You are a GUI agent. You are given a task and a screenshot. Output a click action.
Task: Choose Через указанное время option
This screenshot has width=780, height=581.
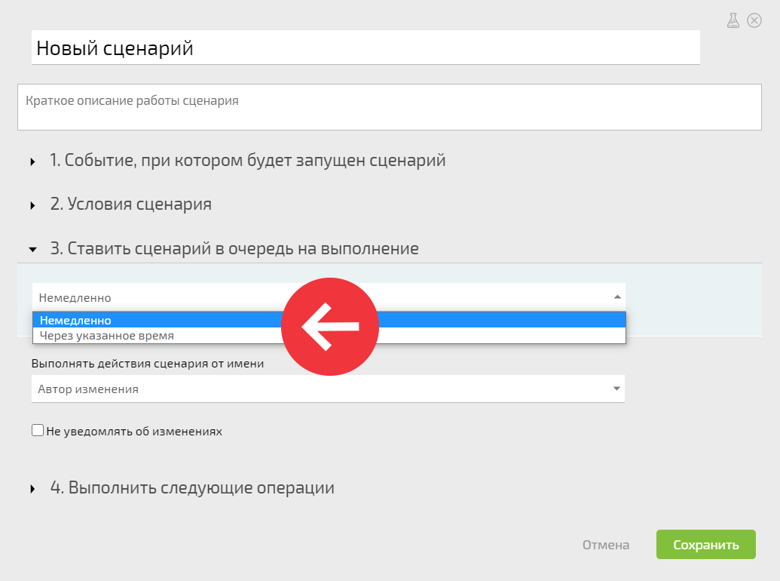click(x=329, y=336)
